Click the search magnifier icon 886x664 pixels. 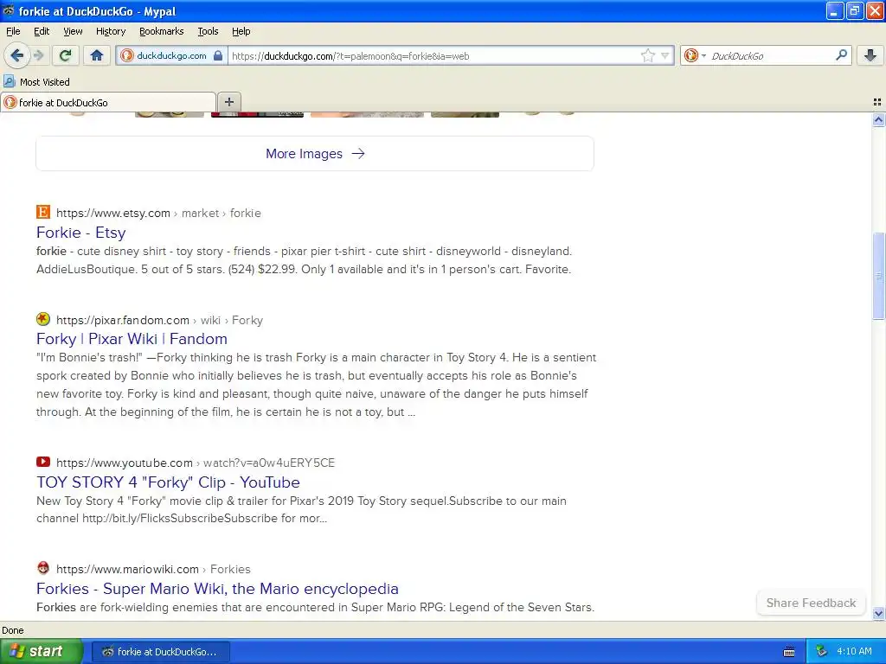click(x=841, y=54)
